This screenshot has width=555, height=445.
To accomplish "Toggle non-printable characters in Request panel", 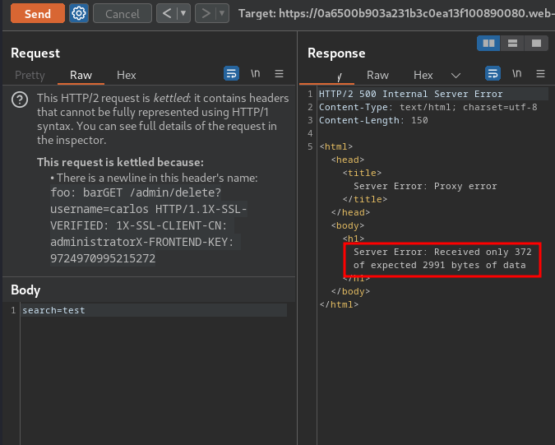I will (x=256, y=74).
